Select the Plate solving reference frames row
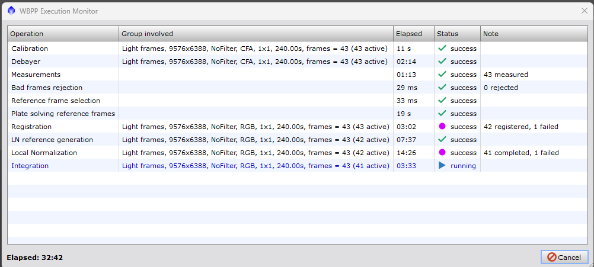 (x=63, y=114)
